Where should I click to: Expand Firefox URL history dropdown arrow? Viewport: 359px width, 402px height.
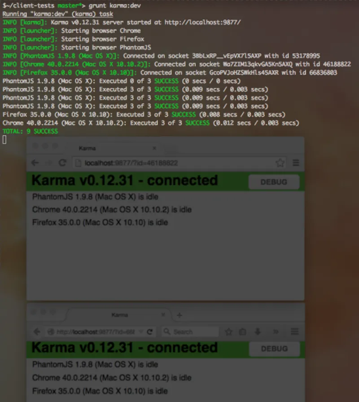point(141,332)
